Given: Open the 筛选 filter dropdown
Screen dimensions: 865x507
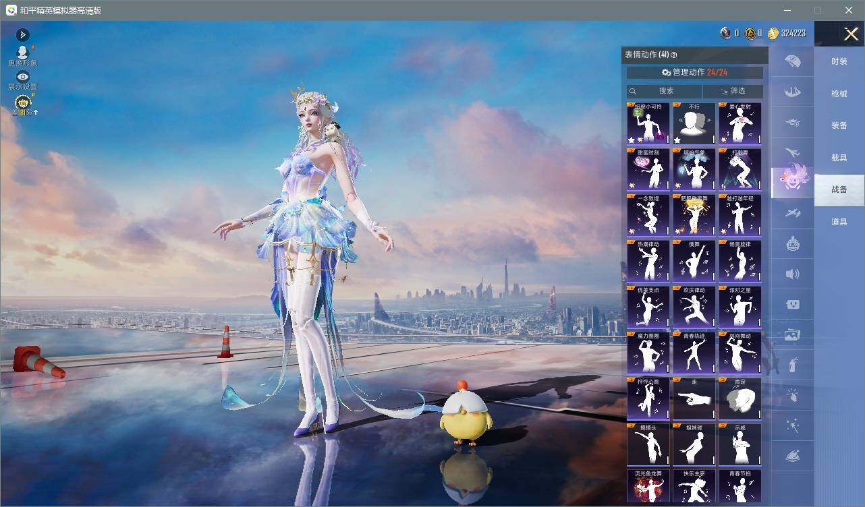Looking at the screenshot, I should [x=733, y=91].
